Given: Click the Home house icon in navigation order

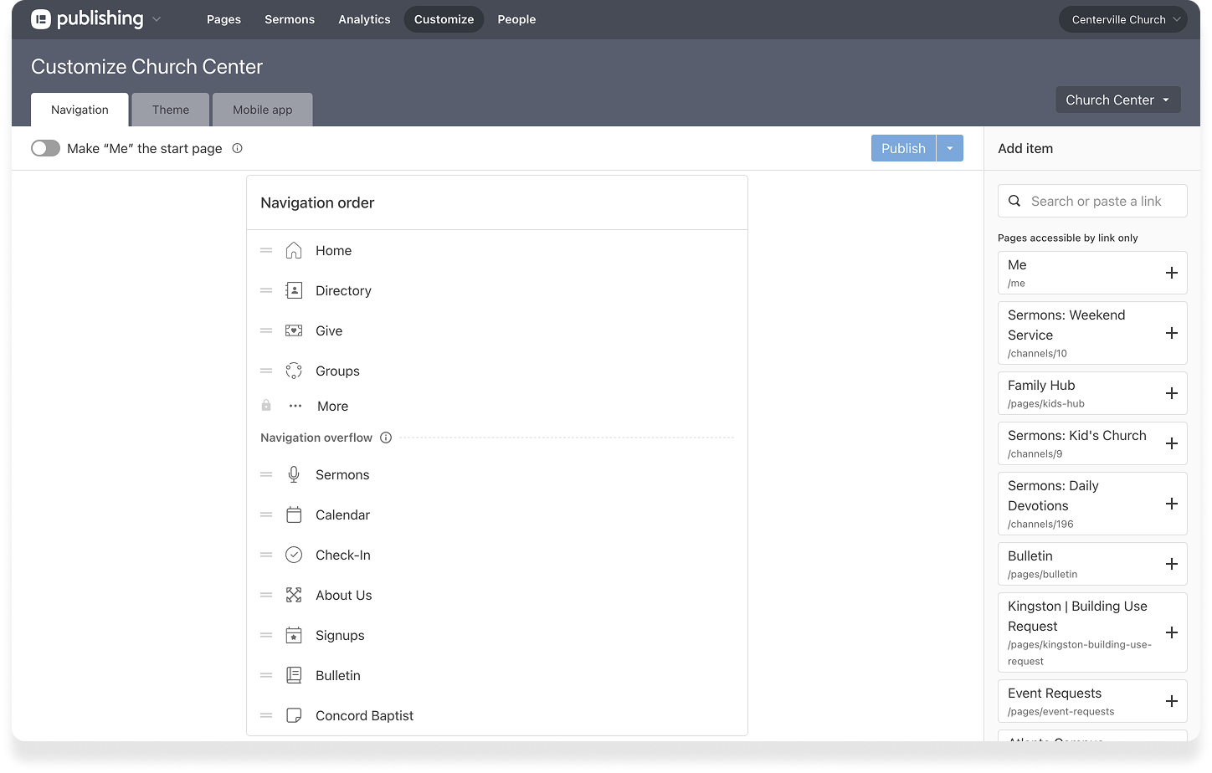Looking at the screenshot, I should click(x=293, y=251).
